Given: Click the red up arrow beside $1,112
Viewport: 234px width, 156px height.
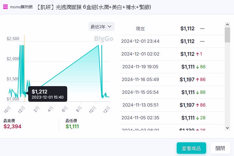Looking at the screenshot, I should tap(197, 54).
